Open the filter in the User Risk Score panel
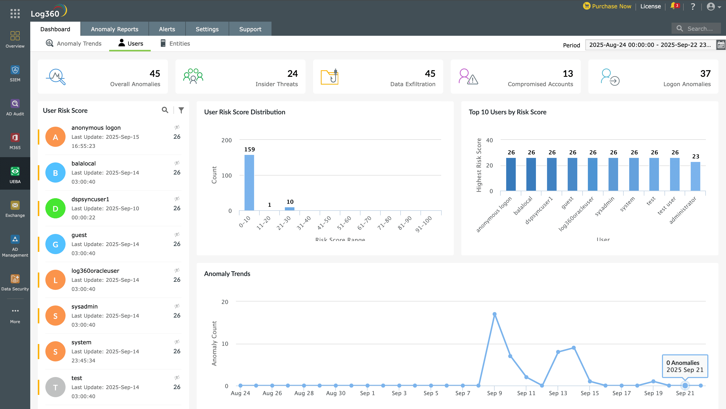This screenshot has height=409, width=726. [181, 110]
